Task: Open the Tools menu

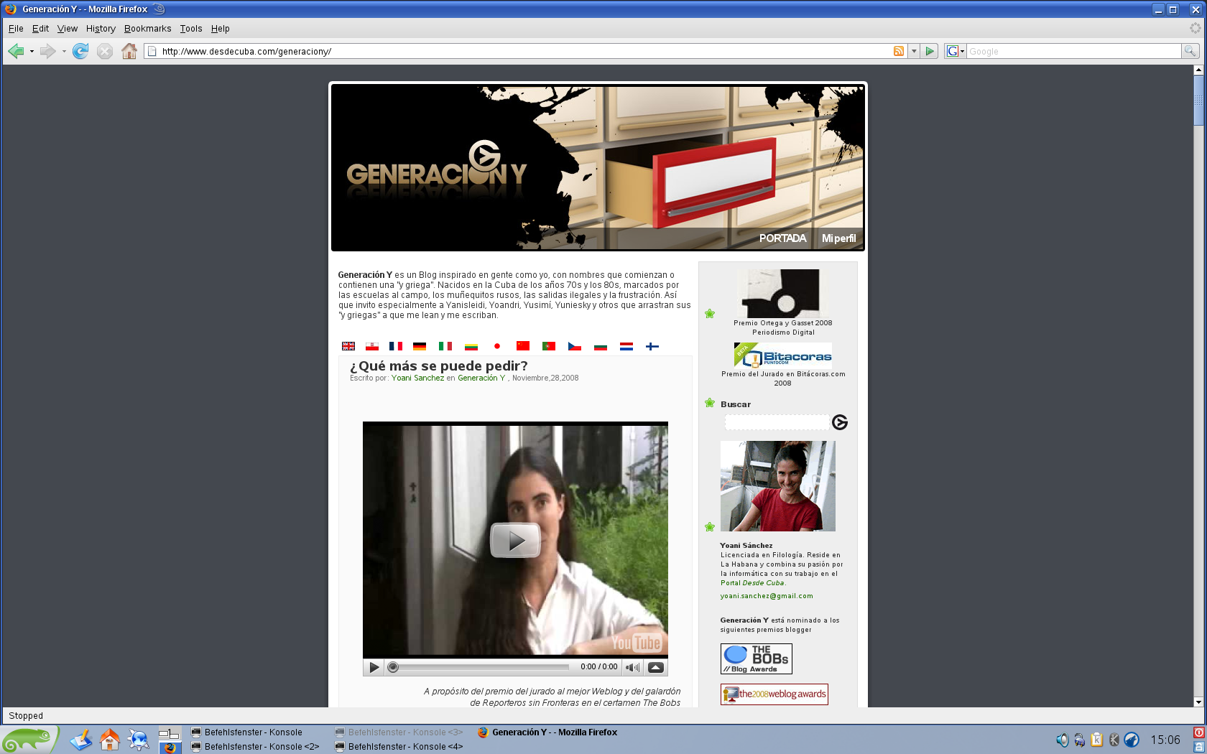Action: pos(190,29)
